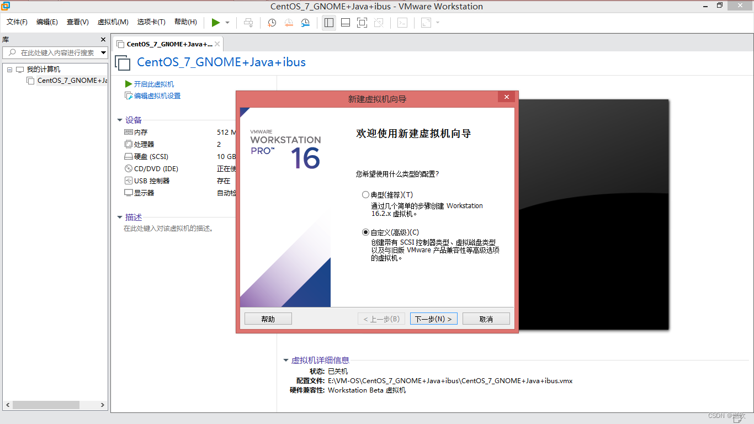This screenshot has width=754, height=424.
Task: Select the 内存 memory device icon
Action: tap(129, 132)
